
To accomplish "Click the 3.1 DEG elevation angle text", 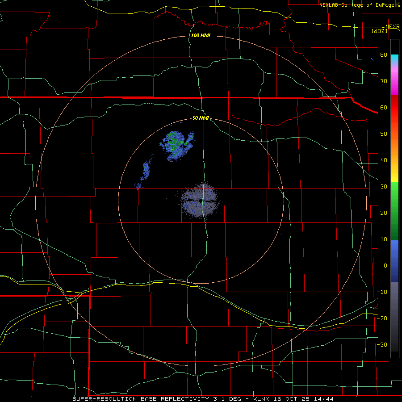I will (227, 399).
